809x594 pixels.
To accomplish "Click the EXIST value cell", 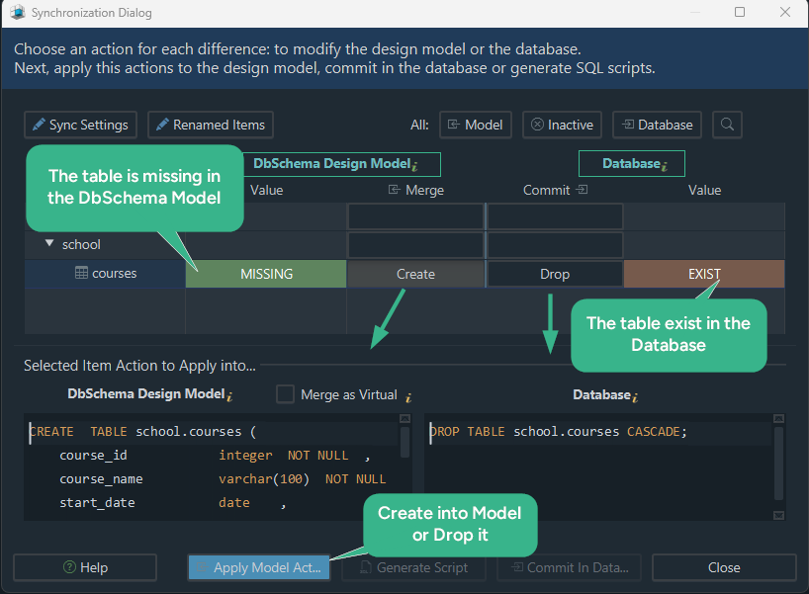I will click(x=704, y=274).
